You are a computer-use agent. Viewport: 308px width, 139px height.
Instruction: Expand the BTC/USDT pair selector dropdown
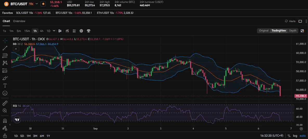[x=37, y=4]
